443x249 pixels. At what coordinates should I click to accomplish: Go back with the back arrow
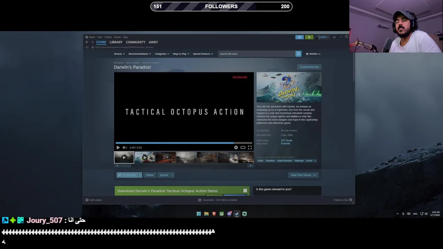pyautogui.click(x=87, y=42)
